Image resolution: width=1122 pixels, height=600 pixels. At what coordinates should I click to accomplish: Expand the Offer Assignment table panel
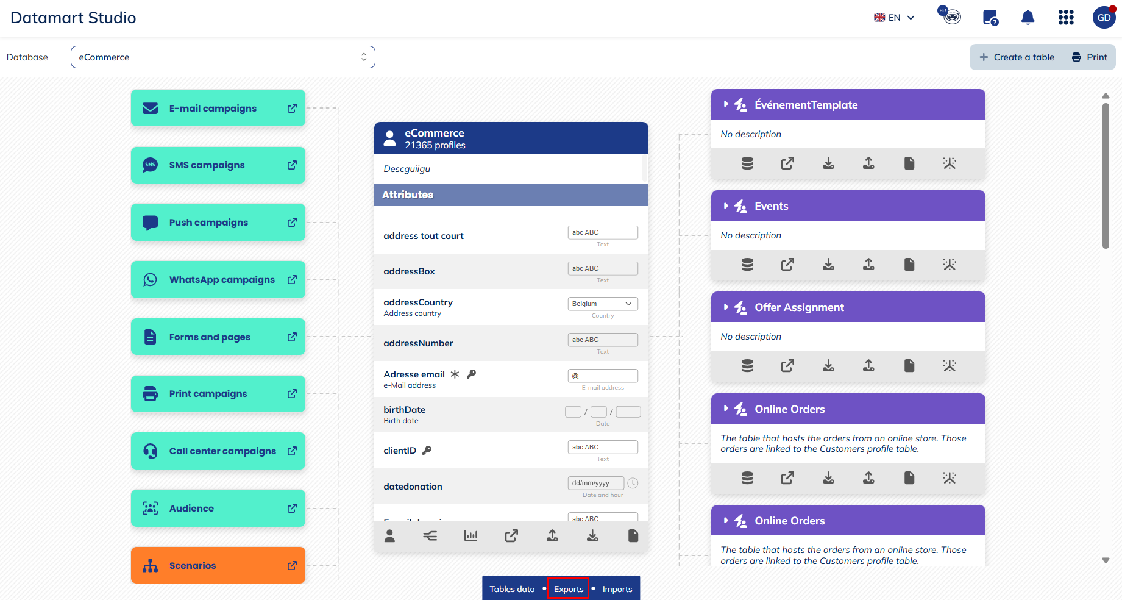pyautogui.click(x=726, y=307)
